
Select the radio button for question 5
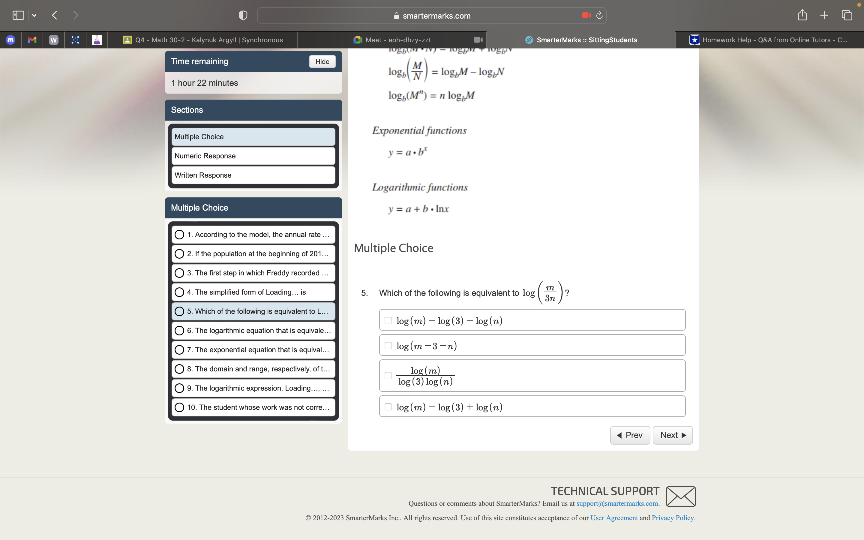click(180, 311)
